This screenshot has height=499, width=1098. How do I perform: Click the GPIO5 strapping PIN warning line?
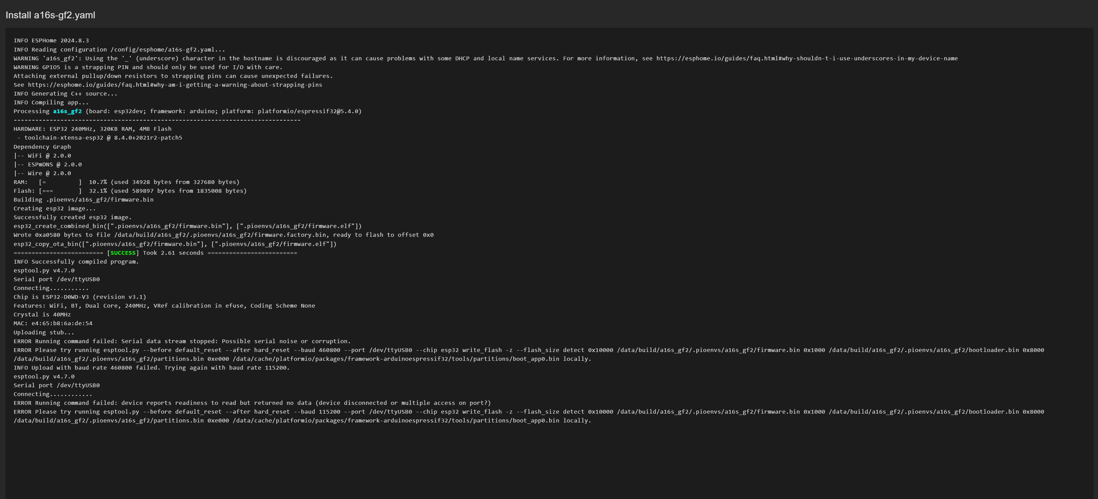[148, 67]
